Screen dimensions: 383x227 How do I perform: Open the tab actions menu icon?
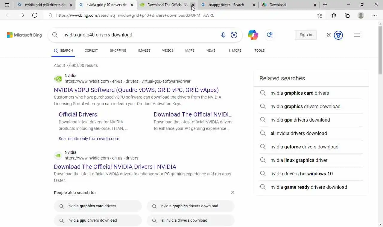pyautogui.click(x=7, y=5)
